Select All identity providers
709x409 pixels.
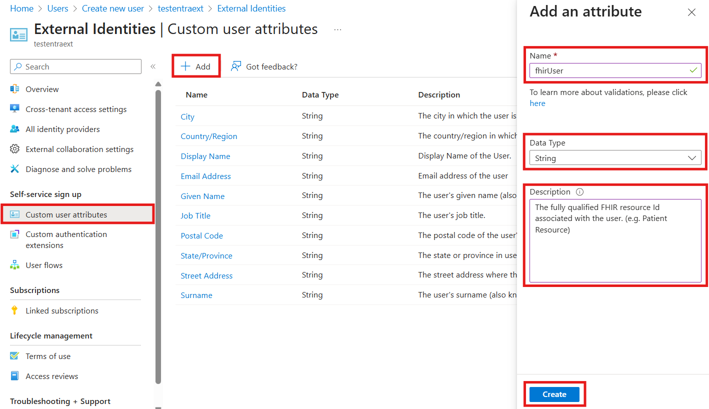[62, 128]
